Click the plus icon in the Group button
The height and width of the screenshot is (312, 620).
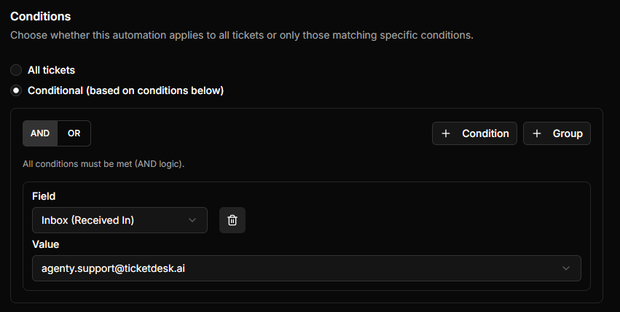[x=537, y=133]
